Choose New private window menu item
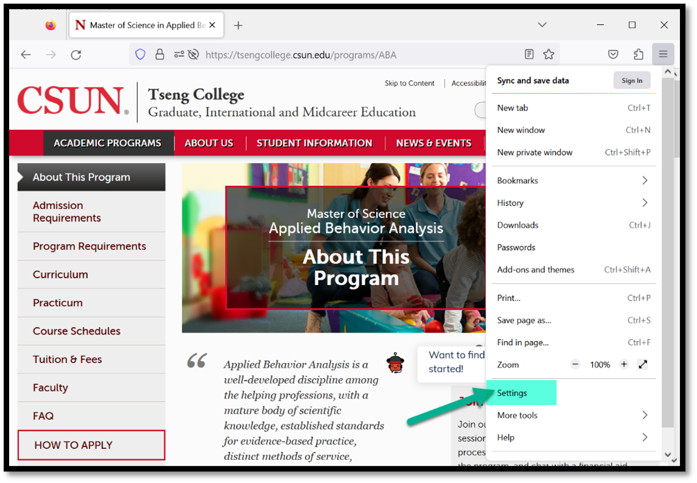 point(535,152)
